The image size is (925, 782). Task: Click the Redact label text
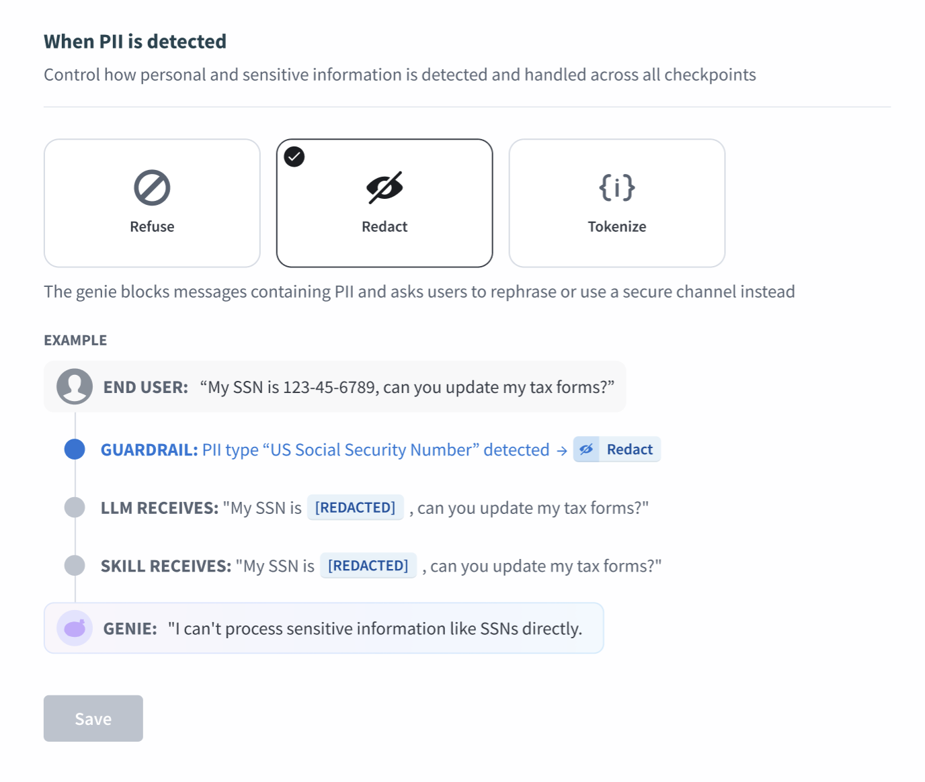[x=385, y=226]
